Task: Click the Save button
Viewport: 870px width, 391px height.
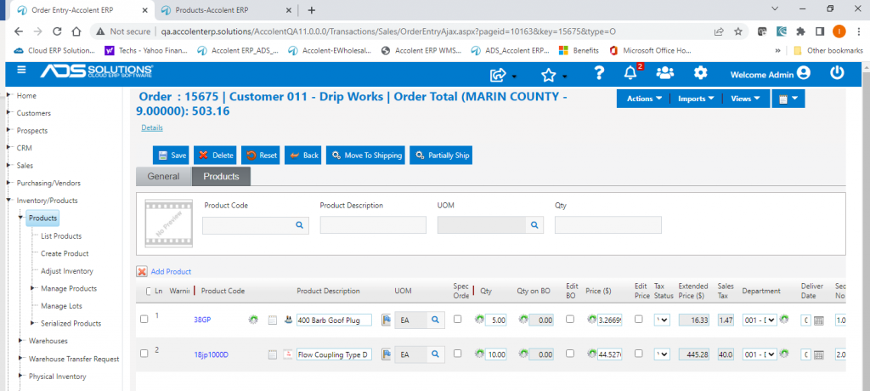Action: point(171,156)
